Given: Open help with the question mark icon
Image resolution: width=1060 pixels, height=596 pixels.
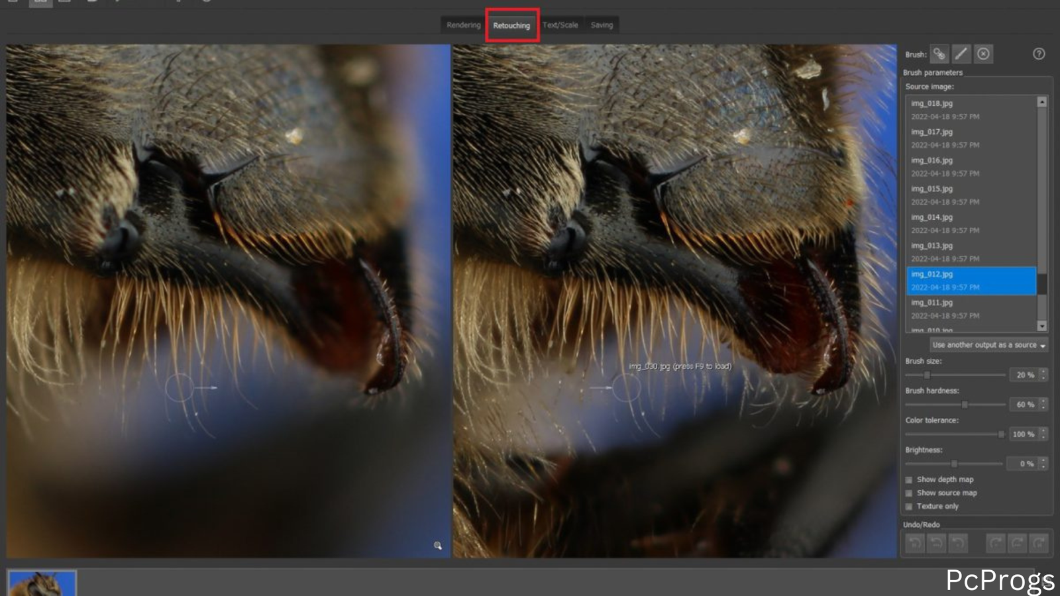Looking at the screenshot, I should (1039, 54).
